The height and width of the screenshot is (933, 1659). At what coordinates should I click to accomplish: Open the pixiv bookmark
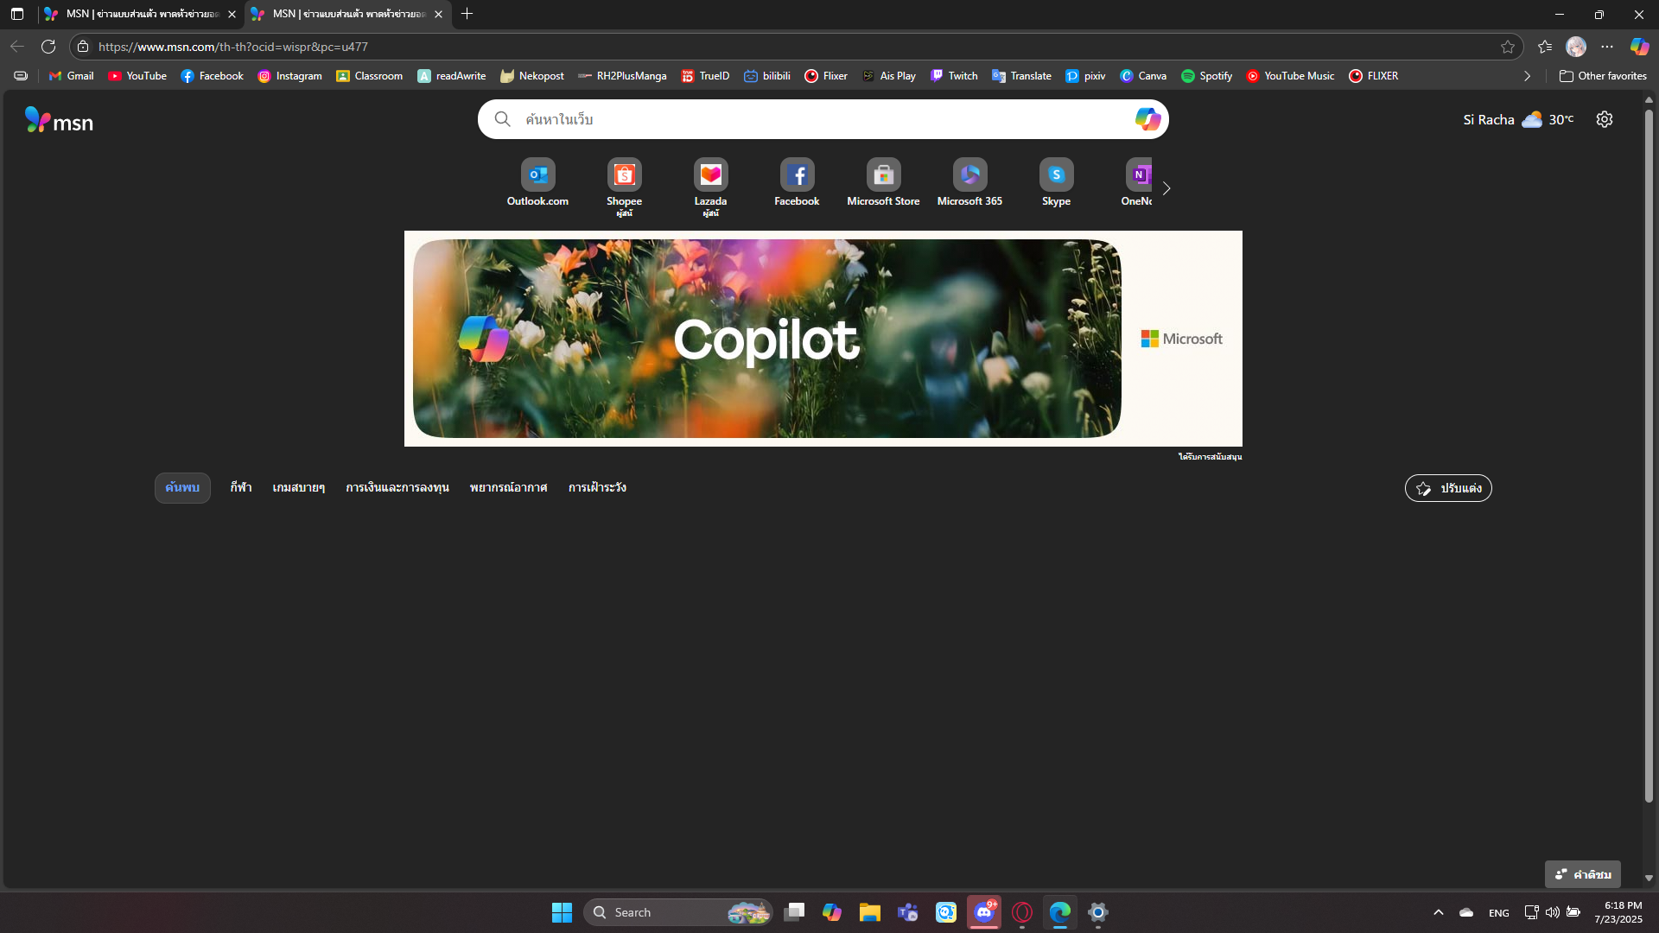[x=1085, y=76]
